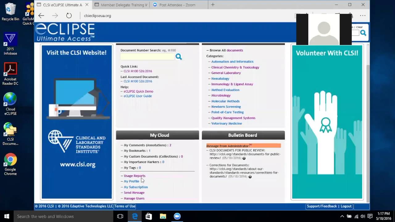Open the Windows Store from taskbar
Screen dimensions: 395x222
[x=149, y=216]
